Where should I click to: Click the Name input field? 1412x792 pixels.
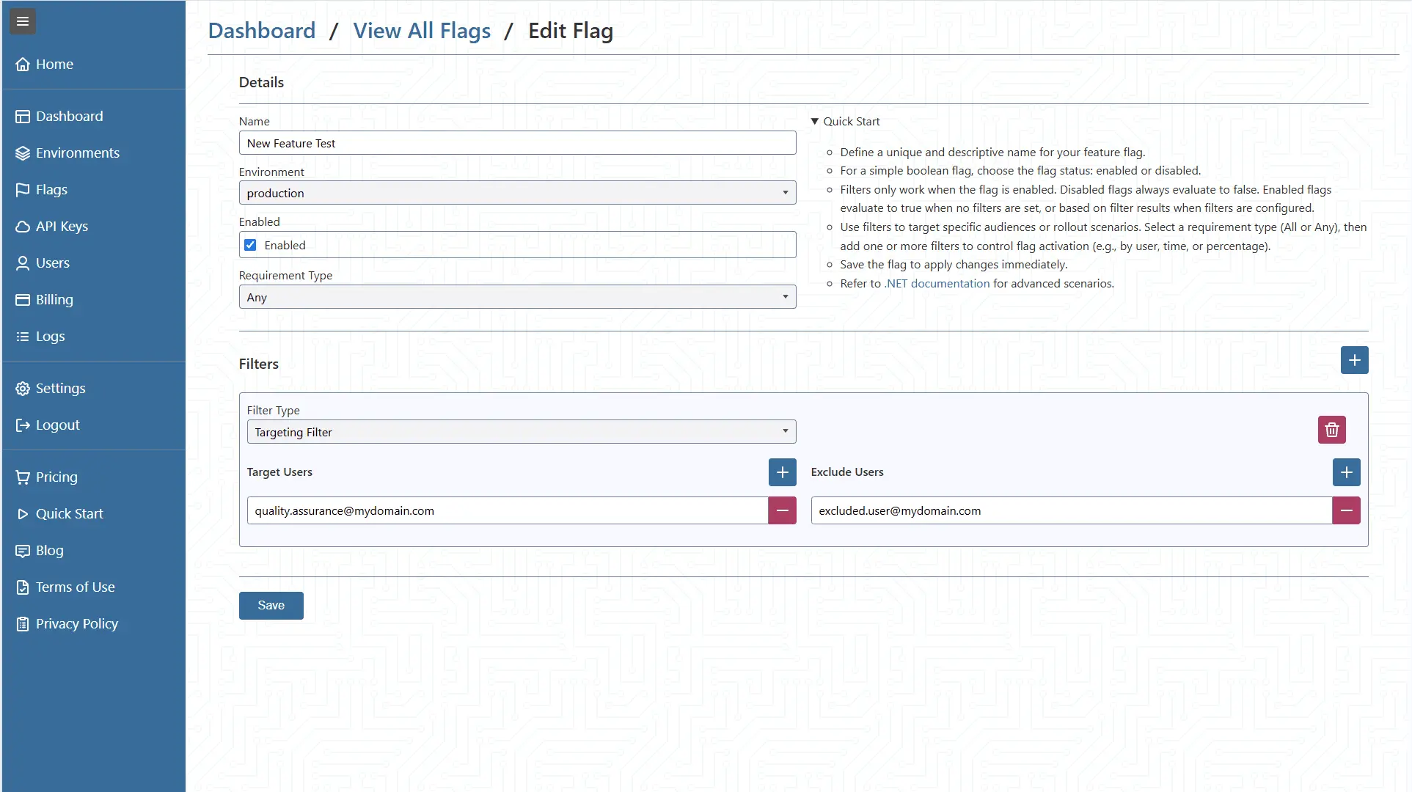coord(517,143)
